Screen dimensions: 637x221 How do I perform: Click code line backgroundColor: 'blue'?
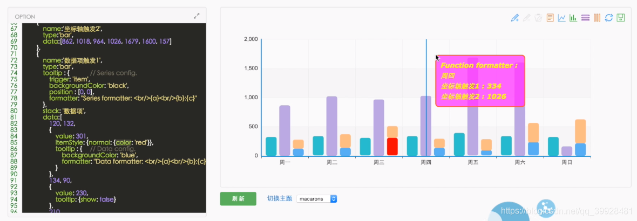99,155
